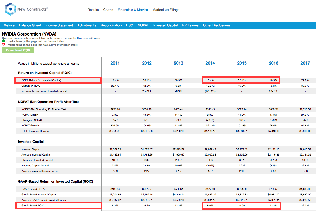Click the Total Operating Revenue row label
Image resolution: width=316 pixels, height=211 pixels.
tap(36, 131)
